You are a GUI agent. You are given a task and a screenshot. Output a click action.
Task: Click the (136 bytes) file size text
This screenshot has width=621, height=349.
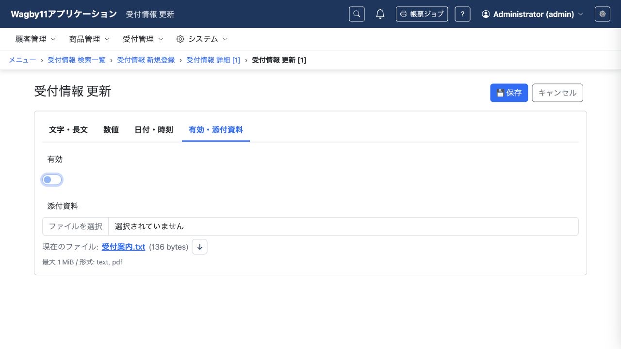coord(168,247)
